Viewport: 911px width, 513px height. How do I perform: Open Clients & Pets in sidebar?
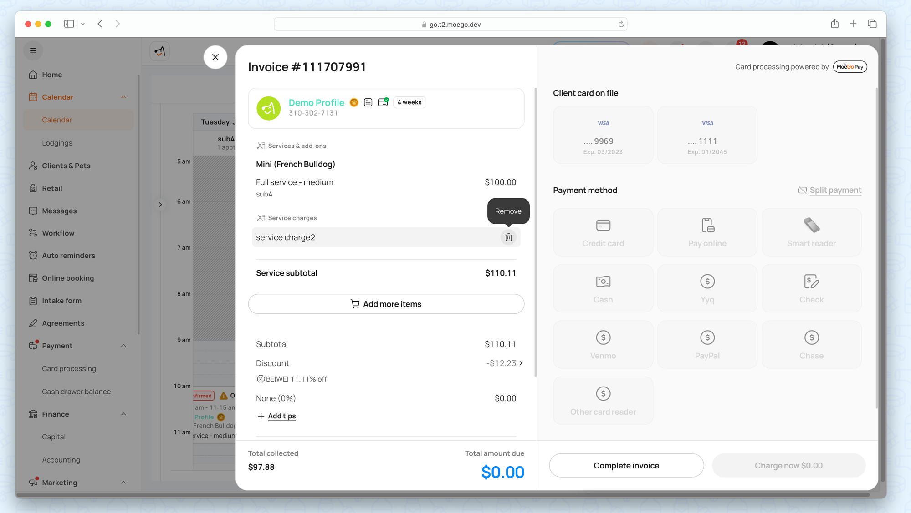pyautogui.click(x=66, y=166)
